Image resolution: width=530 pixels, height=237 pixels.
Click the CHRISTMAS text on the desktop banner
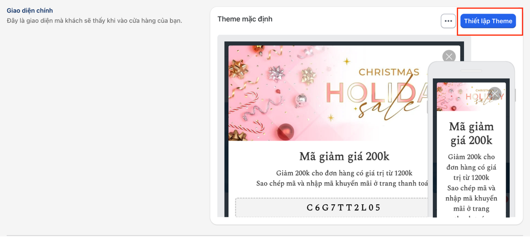pyautogui.click(x=389, y=72)
